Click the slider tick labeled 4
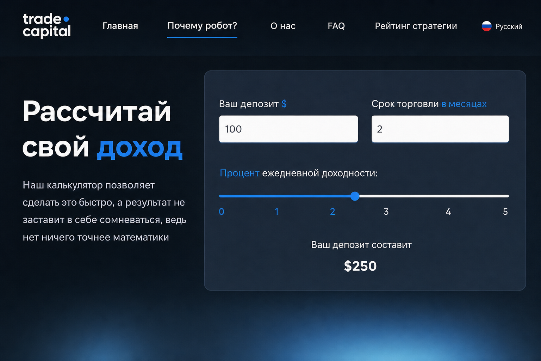This screenshot has height=361, width=541. point(448,212)
